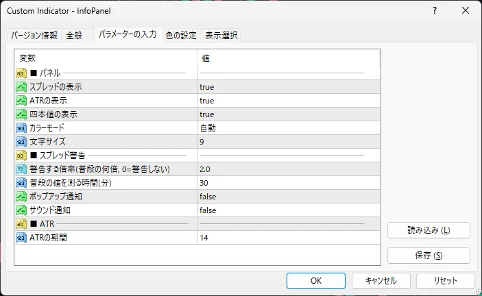This screenshot has width=482, height=296.
Task: Click the 保存 (S) button
Action: pos(429,256)
